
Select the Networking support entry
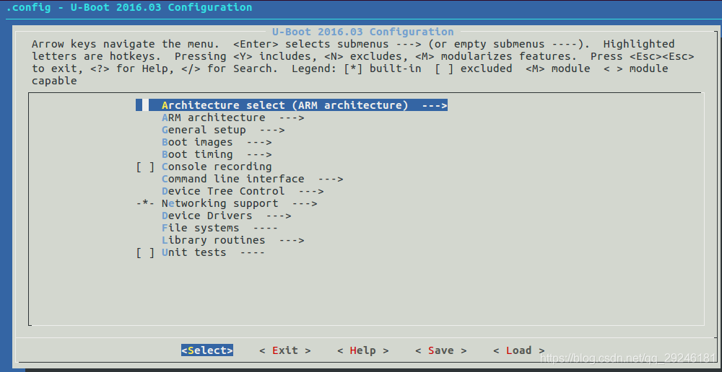pos(227,203)
